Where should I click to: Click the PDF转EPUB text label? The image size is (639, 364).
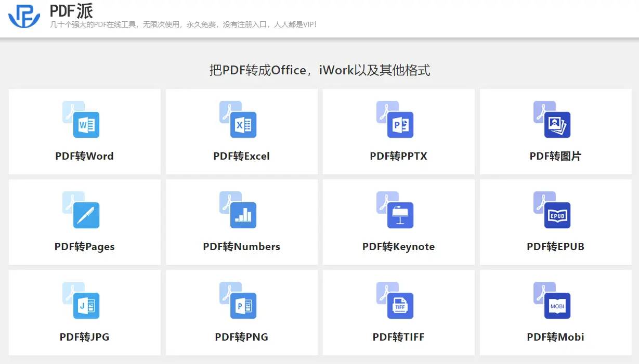click(x=555, y=246)
